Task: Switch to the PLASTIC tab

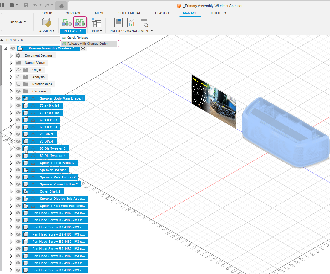Action: tap(162, 13)
